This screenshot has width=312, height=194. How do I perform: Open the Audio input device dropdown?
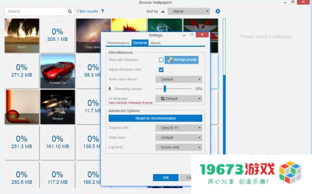(x=179, y=80)
